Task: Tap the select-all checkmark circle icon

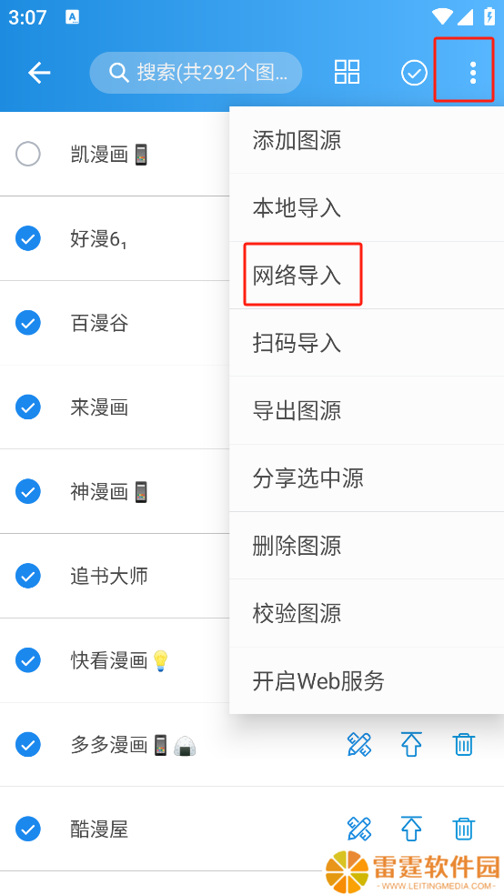Action: click(414, 73)
